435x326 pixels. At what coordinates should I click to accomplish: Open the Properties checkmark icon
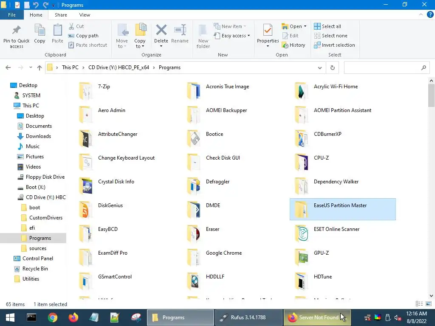(268, 30)
